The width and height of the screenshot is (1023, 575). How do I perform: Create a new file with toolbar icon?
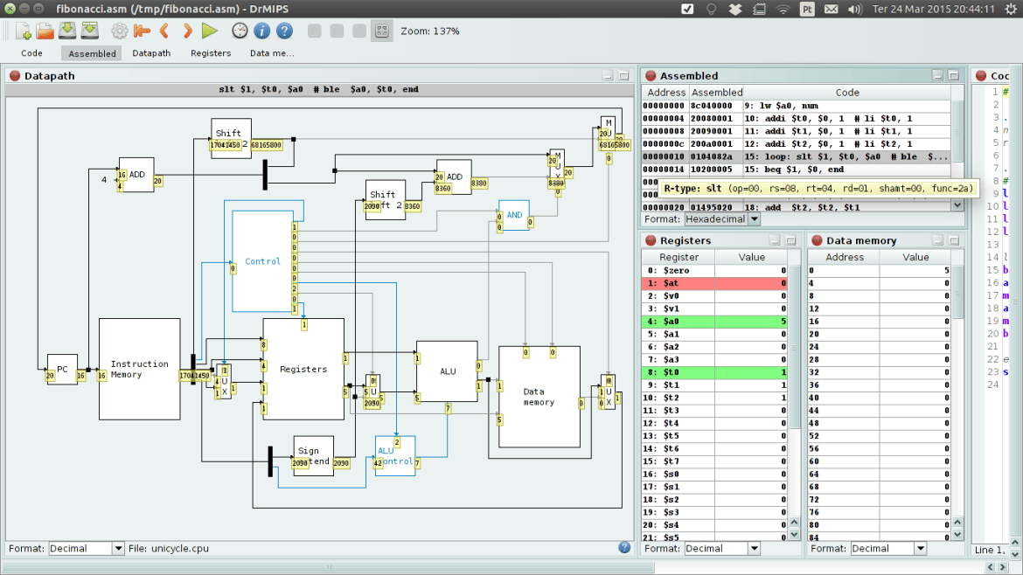click(x=24, y=31)
